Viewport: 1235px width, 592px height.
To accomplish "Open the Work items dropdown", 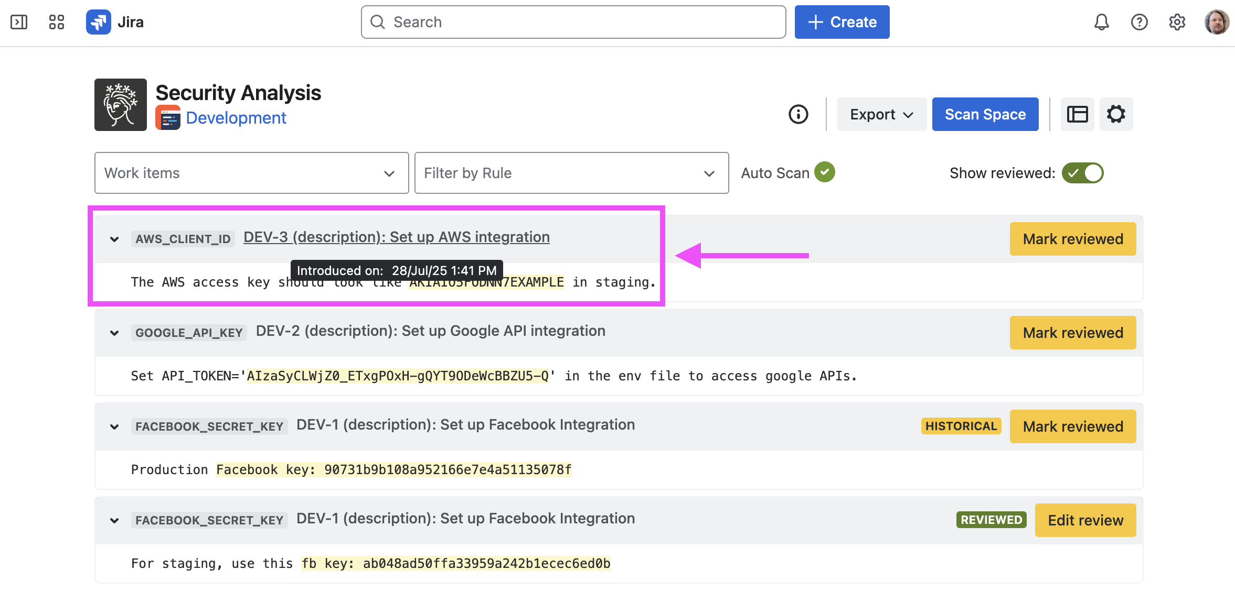I will (x=251, y=173).
